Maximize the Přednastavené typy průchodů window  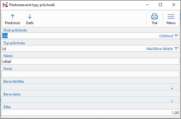coord(160,5)
